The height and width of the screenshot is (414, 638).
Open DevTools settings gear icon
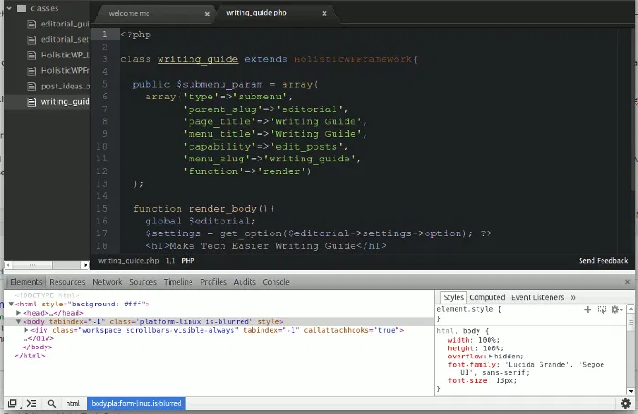point(625,403)
